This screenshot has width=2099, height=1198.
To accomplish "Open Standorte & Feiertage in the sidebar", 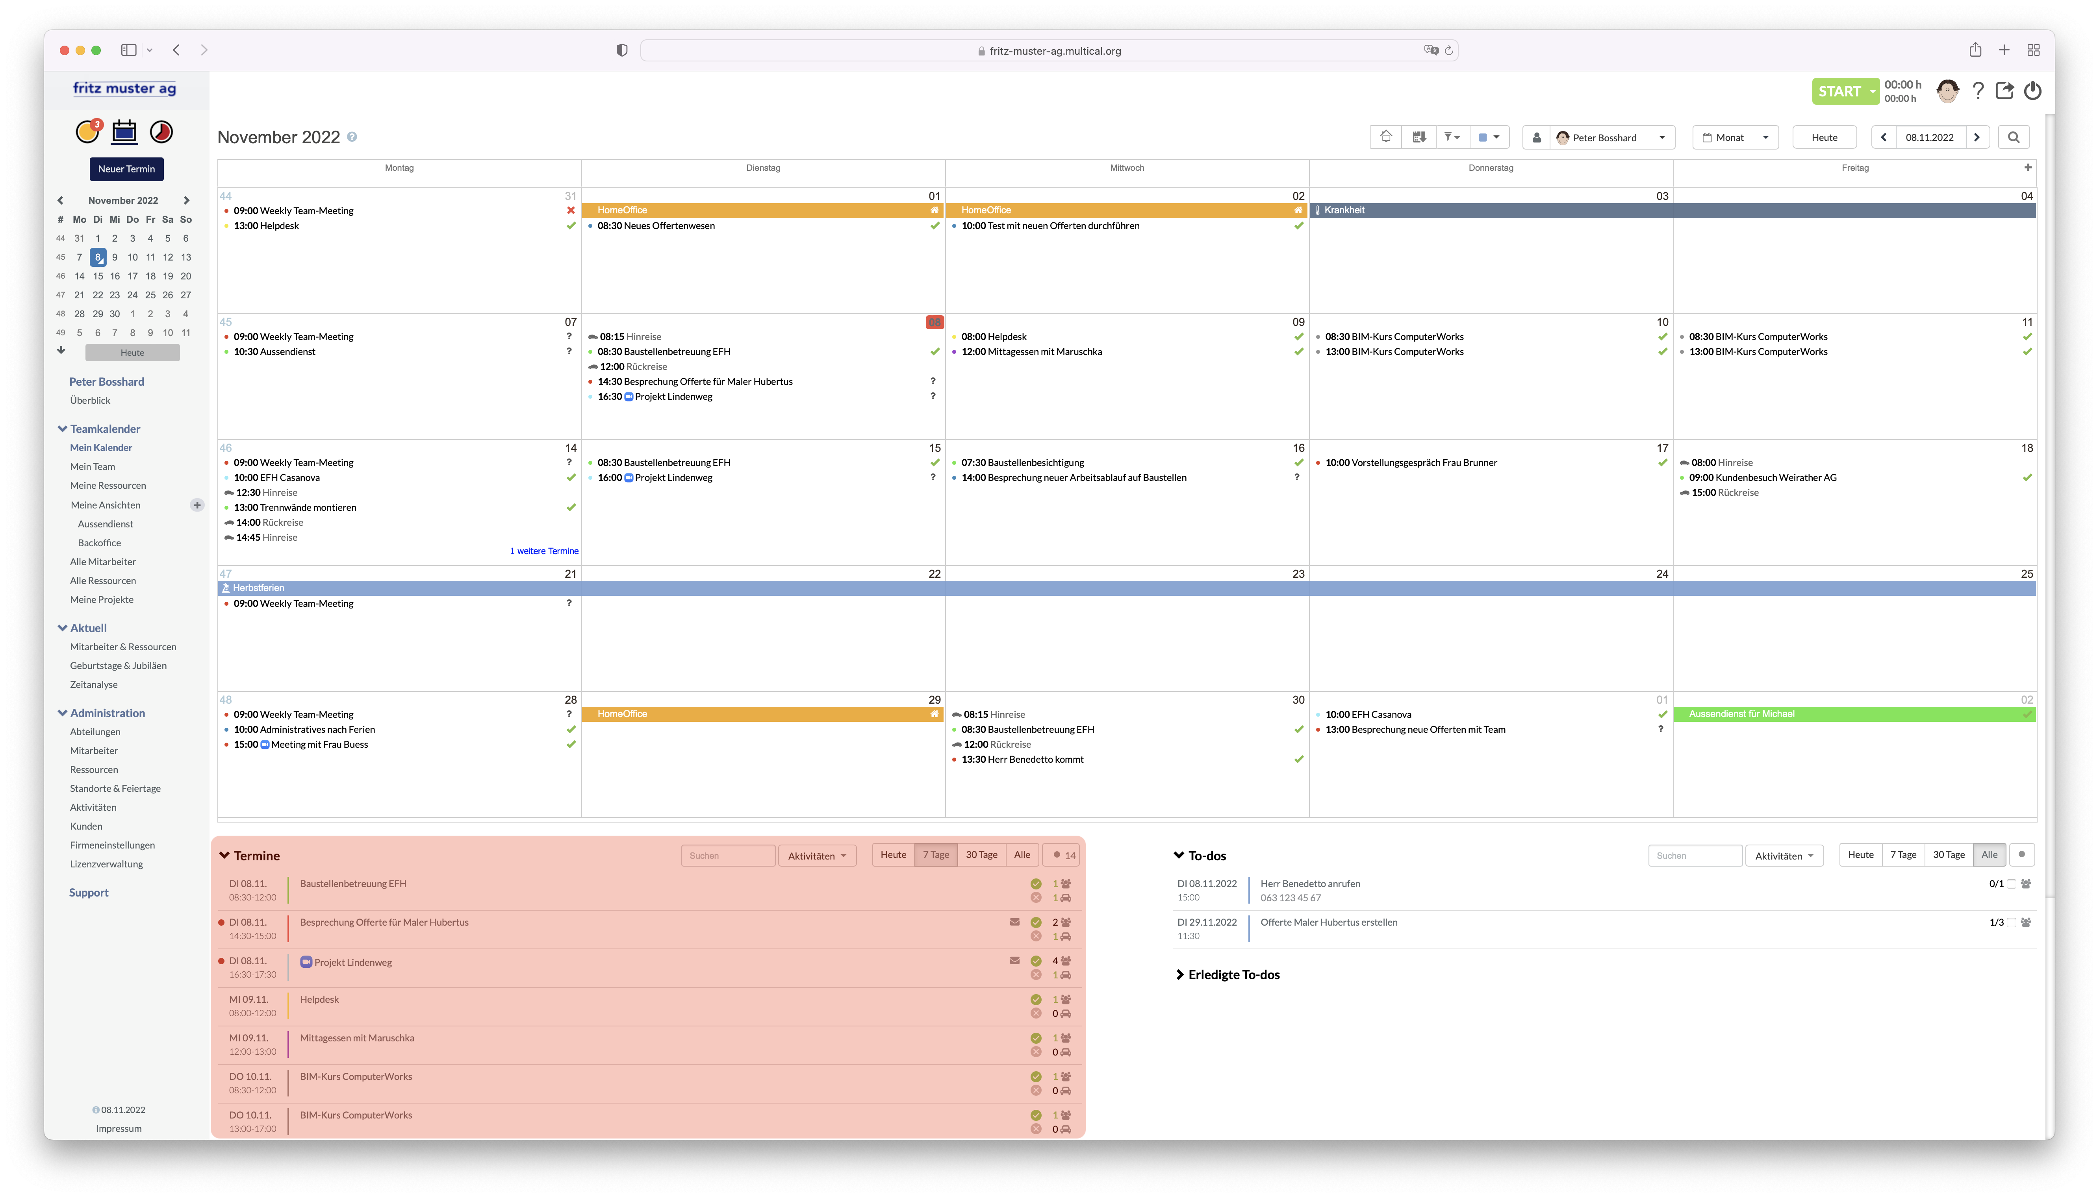I will 115,788.
